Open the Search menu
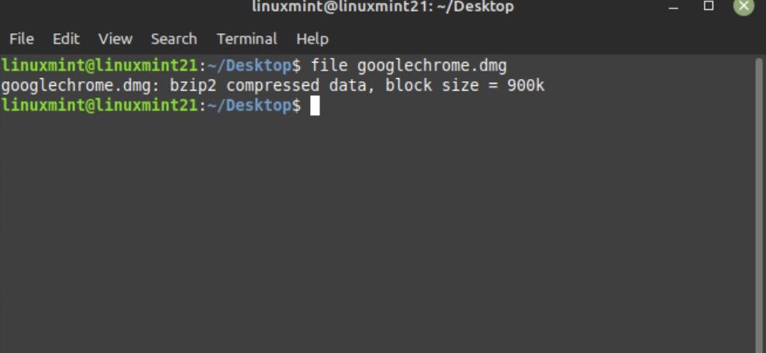Screen dimensions: 766x353 (174, 39)
